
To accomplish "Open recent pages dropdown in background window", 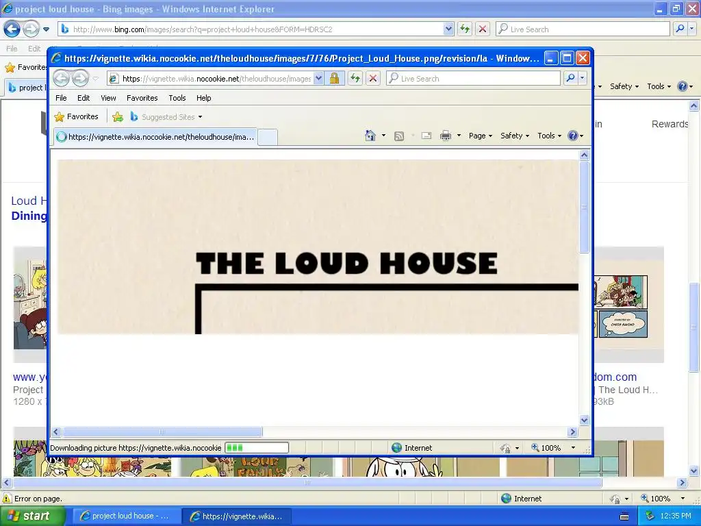I will pos(46,29).
